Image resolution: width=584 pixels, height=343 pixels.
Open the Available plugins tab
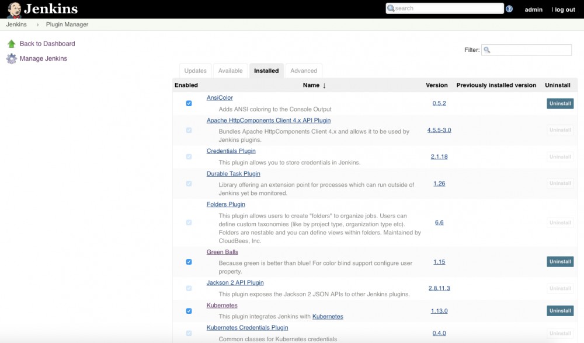pos(230,71)
